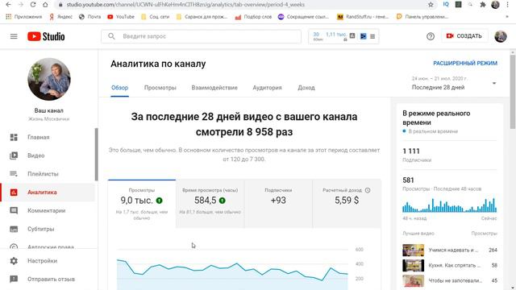Click the 48-hour realtime views bar chart

450,205
